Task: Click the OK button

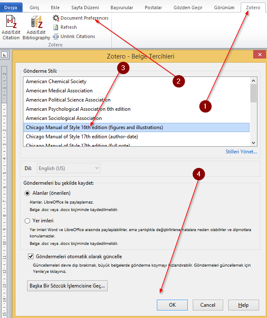Action: [172, 305]
